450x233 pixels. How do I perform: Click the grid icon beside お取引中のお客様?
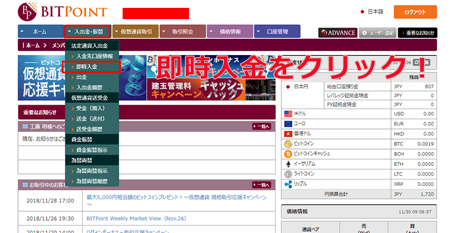25,185
